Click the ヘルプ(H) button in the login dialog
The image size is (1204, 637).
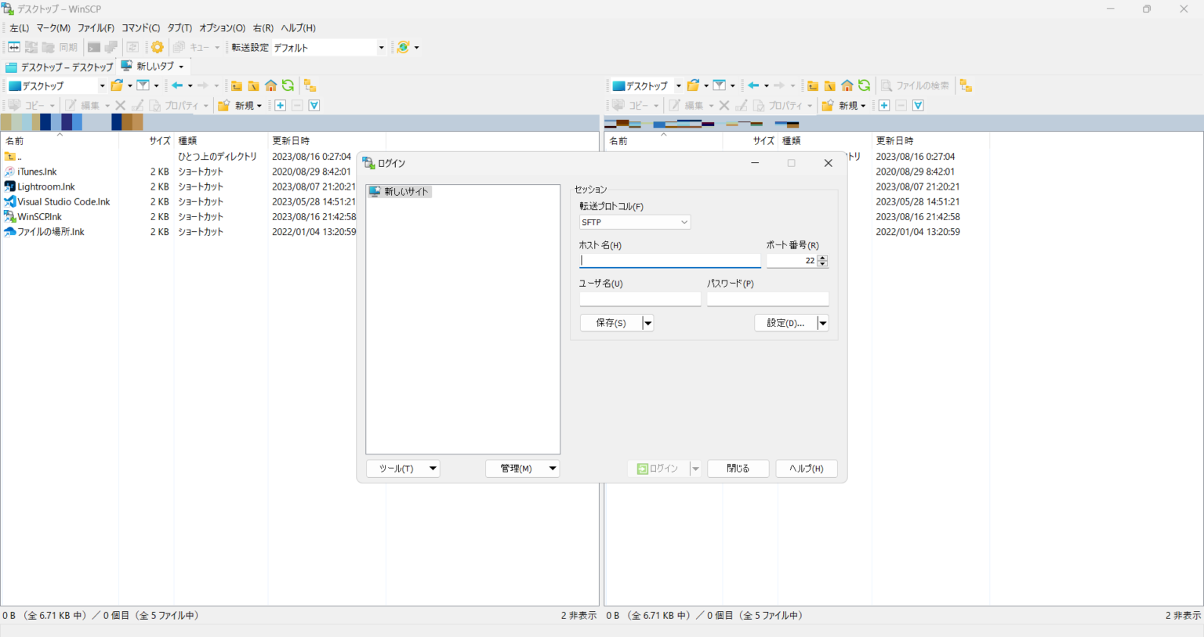coord(806,469)
